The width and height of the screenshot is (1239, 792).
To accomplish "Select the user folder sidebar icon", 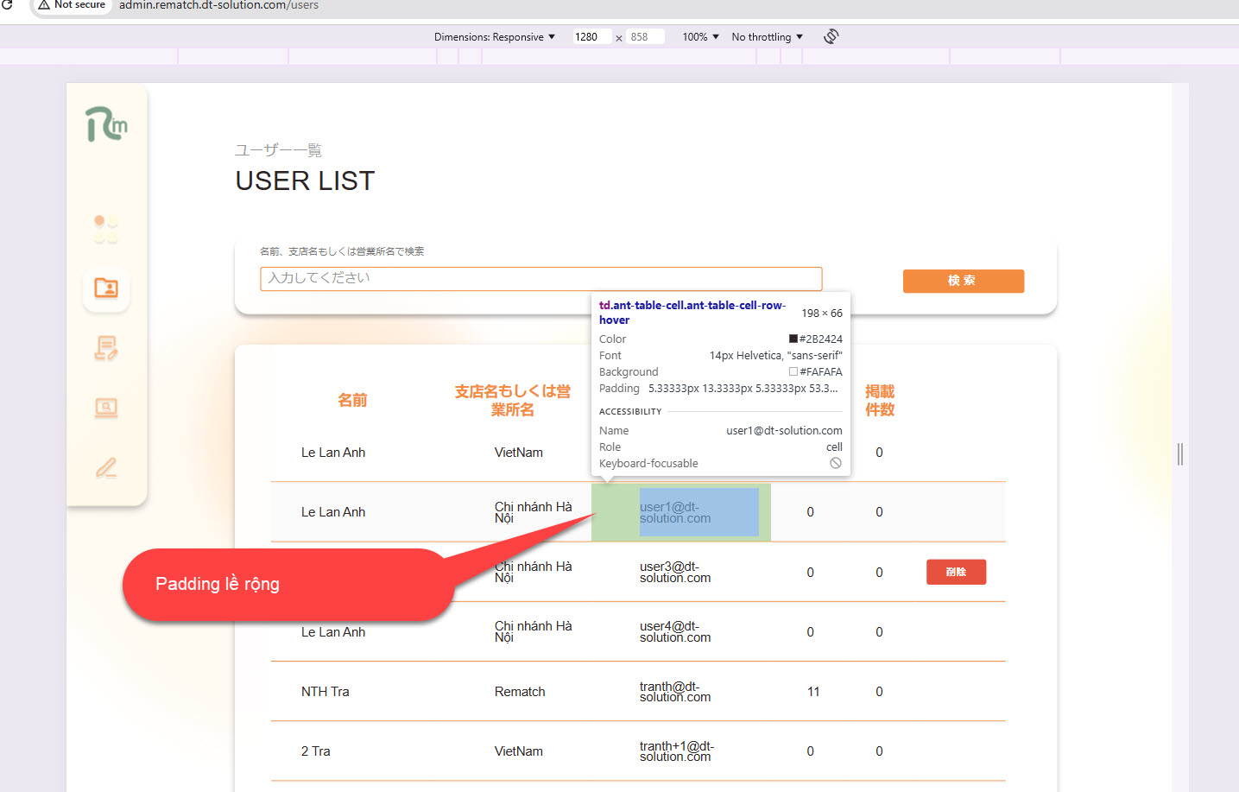I will [x=106, y=288].
